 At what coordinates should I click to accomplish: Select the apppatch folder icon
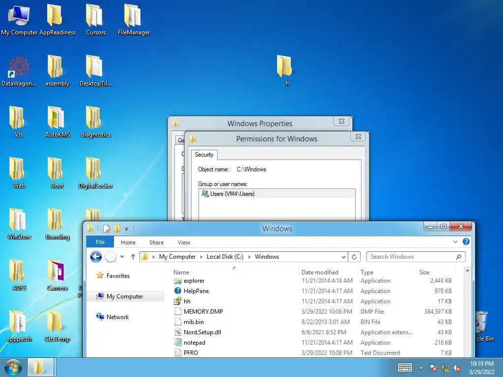coord(19,326)
